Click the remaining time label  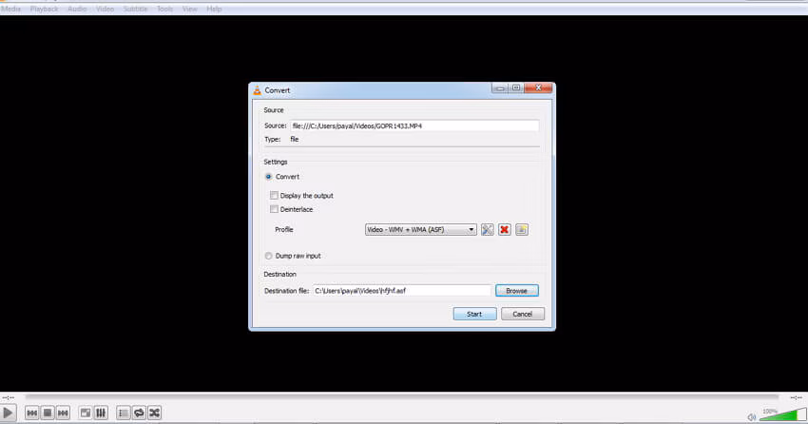(x=797, y=397)
